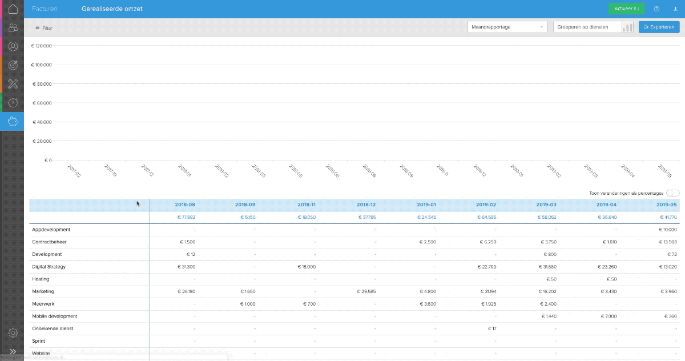Select the Development row label
This screenshot has height=361, width=685.
(x=47, y=254)
